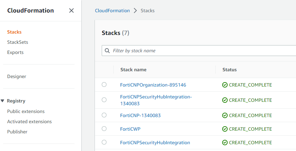Select the FortiCNP-1340083 stack radio button
The height and width of the screenshot is (151, 296).
104,115
